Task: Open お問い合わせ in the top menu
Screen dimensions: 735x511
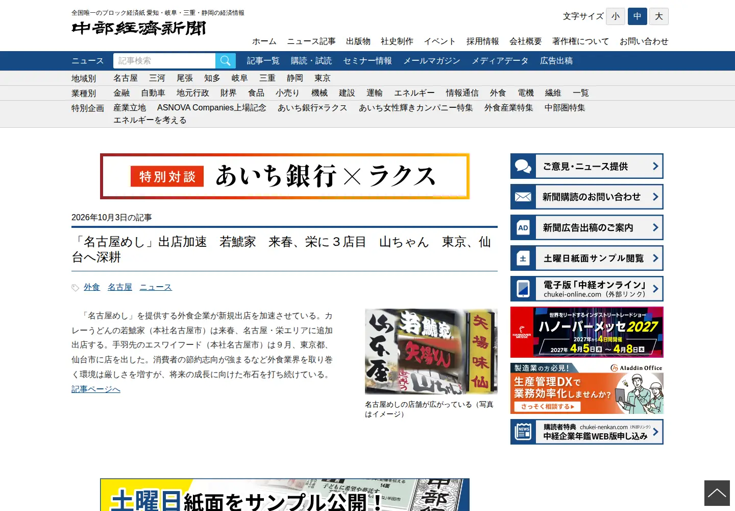Action: (x=644, y=41)
